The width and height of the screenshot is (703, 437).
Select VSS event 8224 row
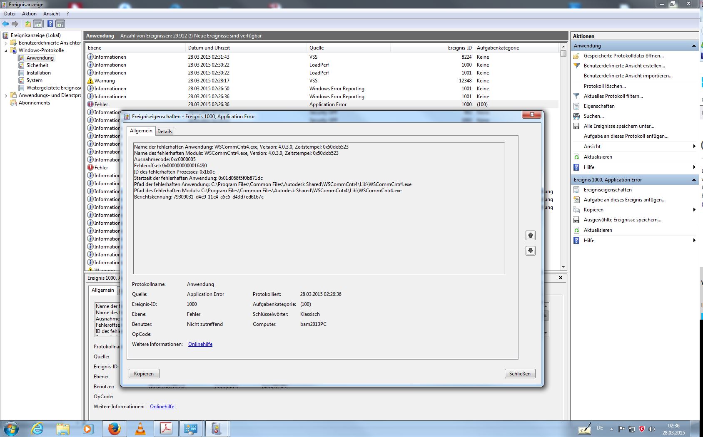click(x=322, y=57)
